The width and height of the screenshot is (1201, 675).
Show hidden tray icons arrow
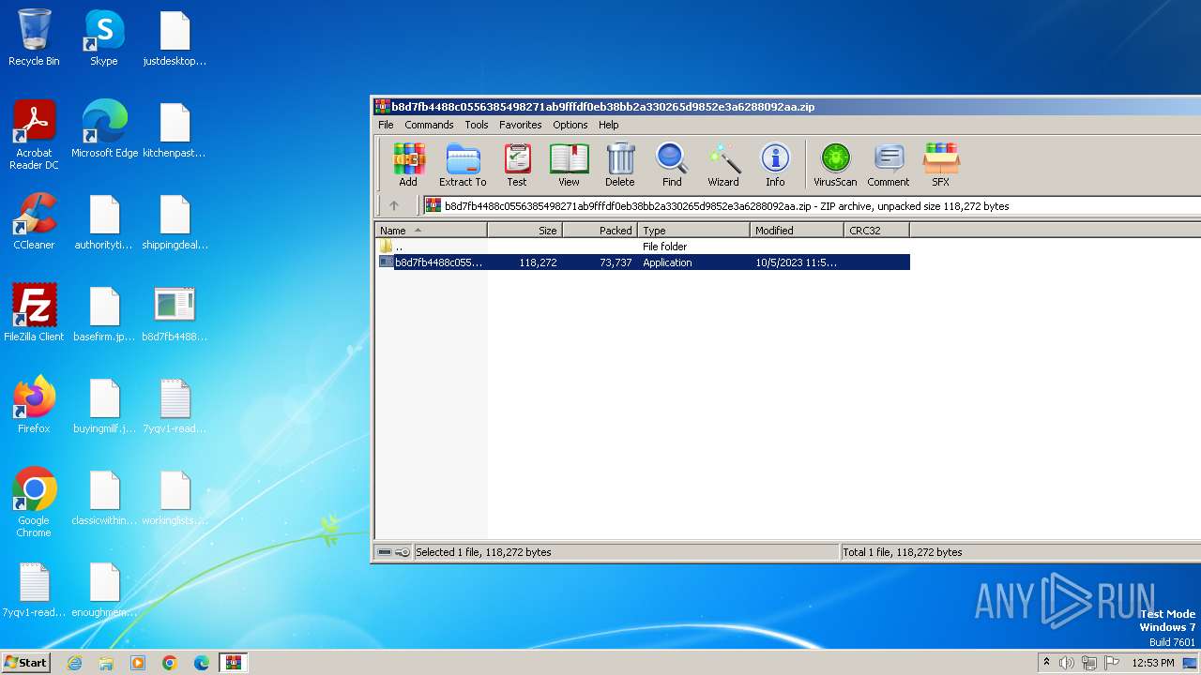click(1046, 663)
